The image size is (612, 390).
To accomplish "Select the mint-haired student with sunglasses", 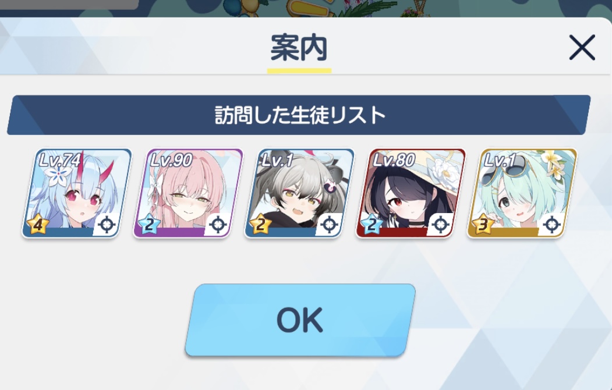I will [522, 193].
